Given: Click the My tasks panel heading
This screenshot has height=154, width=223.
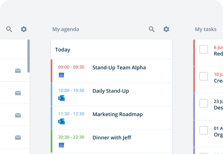Looking at the screenshot, I should click(206, 29).
